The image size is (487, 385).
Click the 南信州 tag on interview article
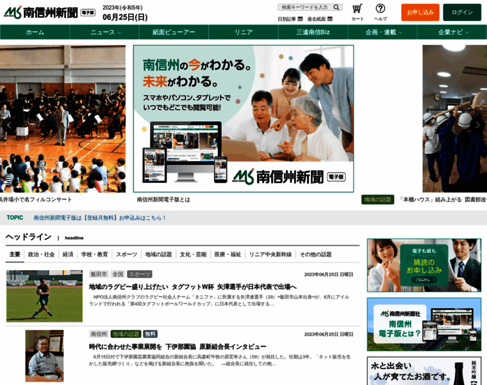pos(99,334)
